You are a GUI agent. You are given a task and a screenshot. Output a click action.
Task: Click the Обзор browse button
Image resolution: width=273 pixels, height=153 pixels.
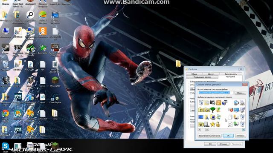point(240,93)
